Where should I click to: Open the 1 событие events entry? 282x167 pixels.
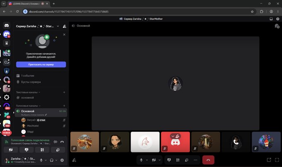coord(41,76)
